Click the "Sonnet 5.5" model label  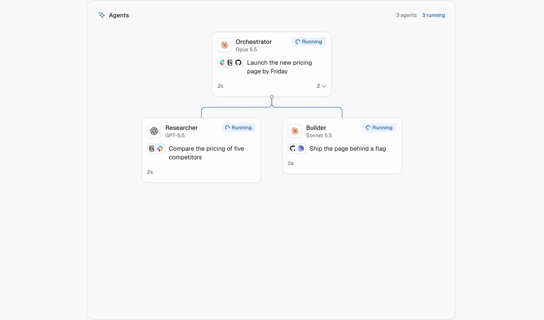click(319, 135)
